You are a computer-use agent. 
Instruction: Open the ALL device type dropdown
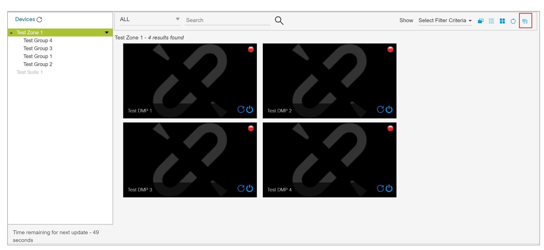(x=150, y=19)
